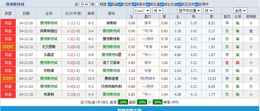Click the handicap *平/半 on the 阿斯顿维拉 row
Image resolution: width=260 pixels, height=111 pixels.
click(x=148, y=31)
